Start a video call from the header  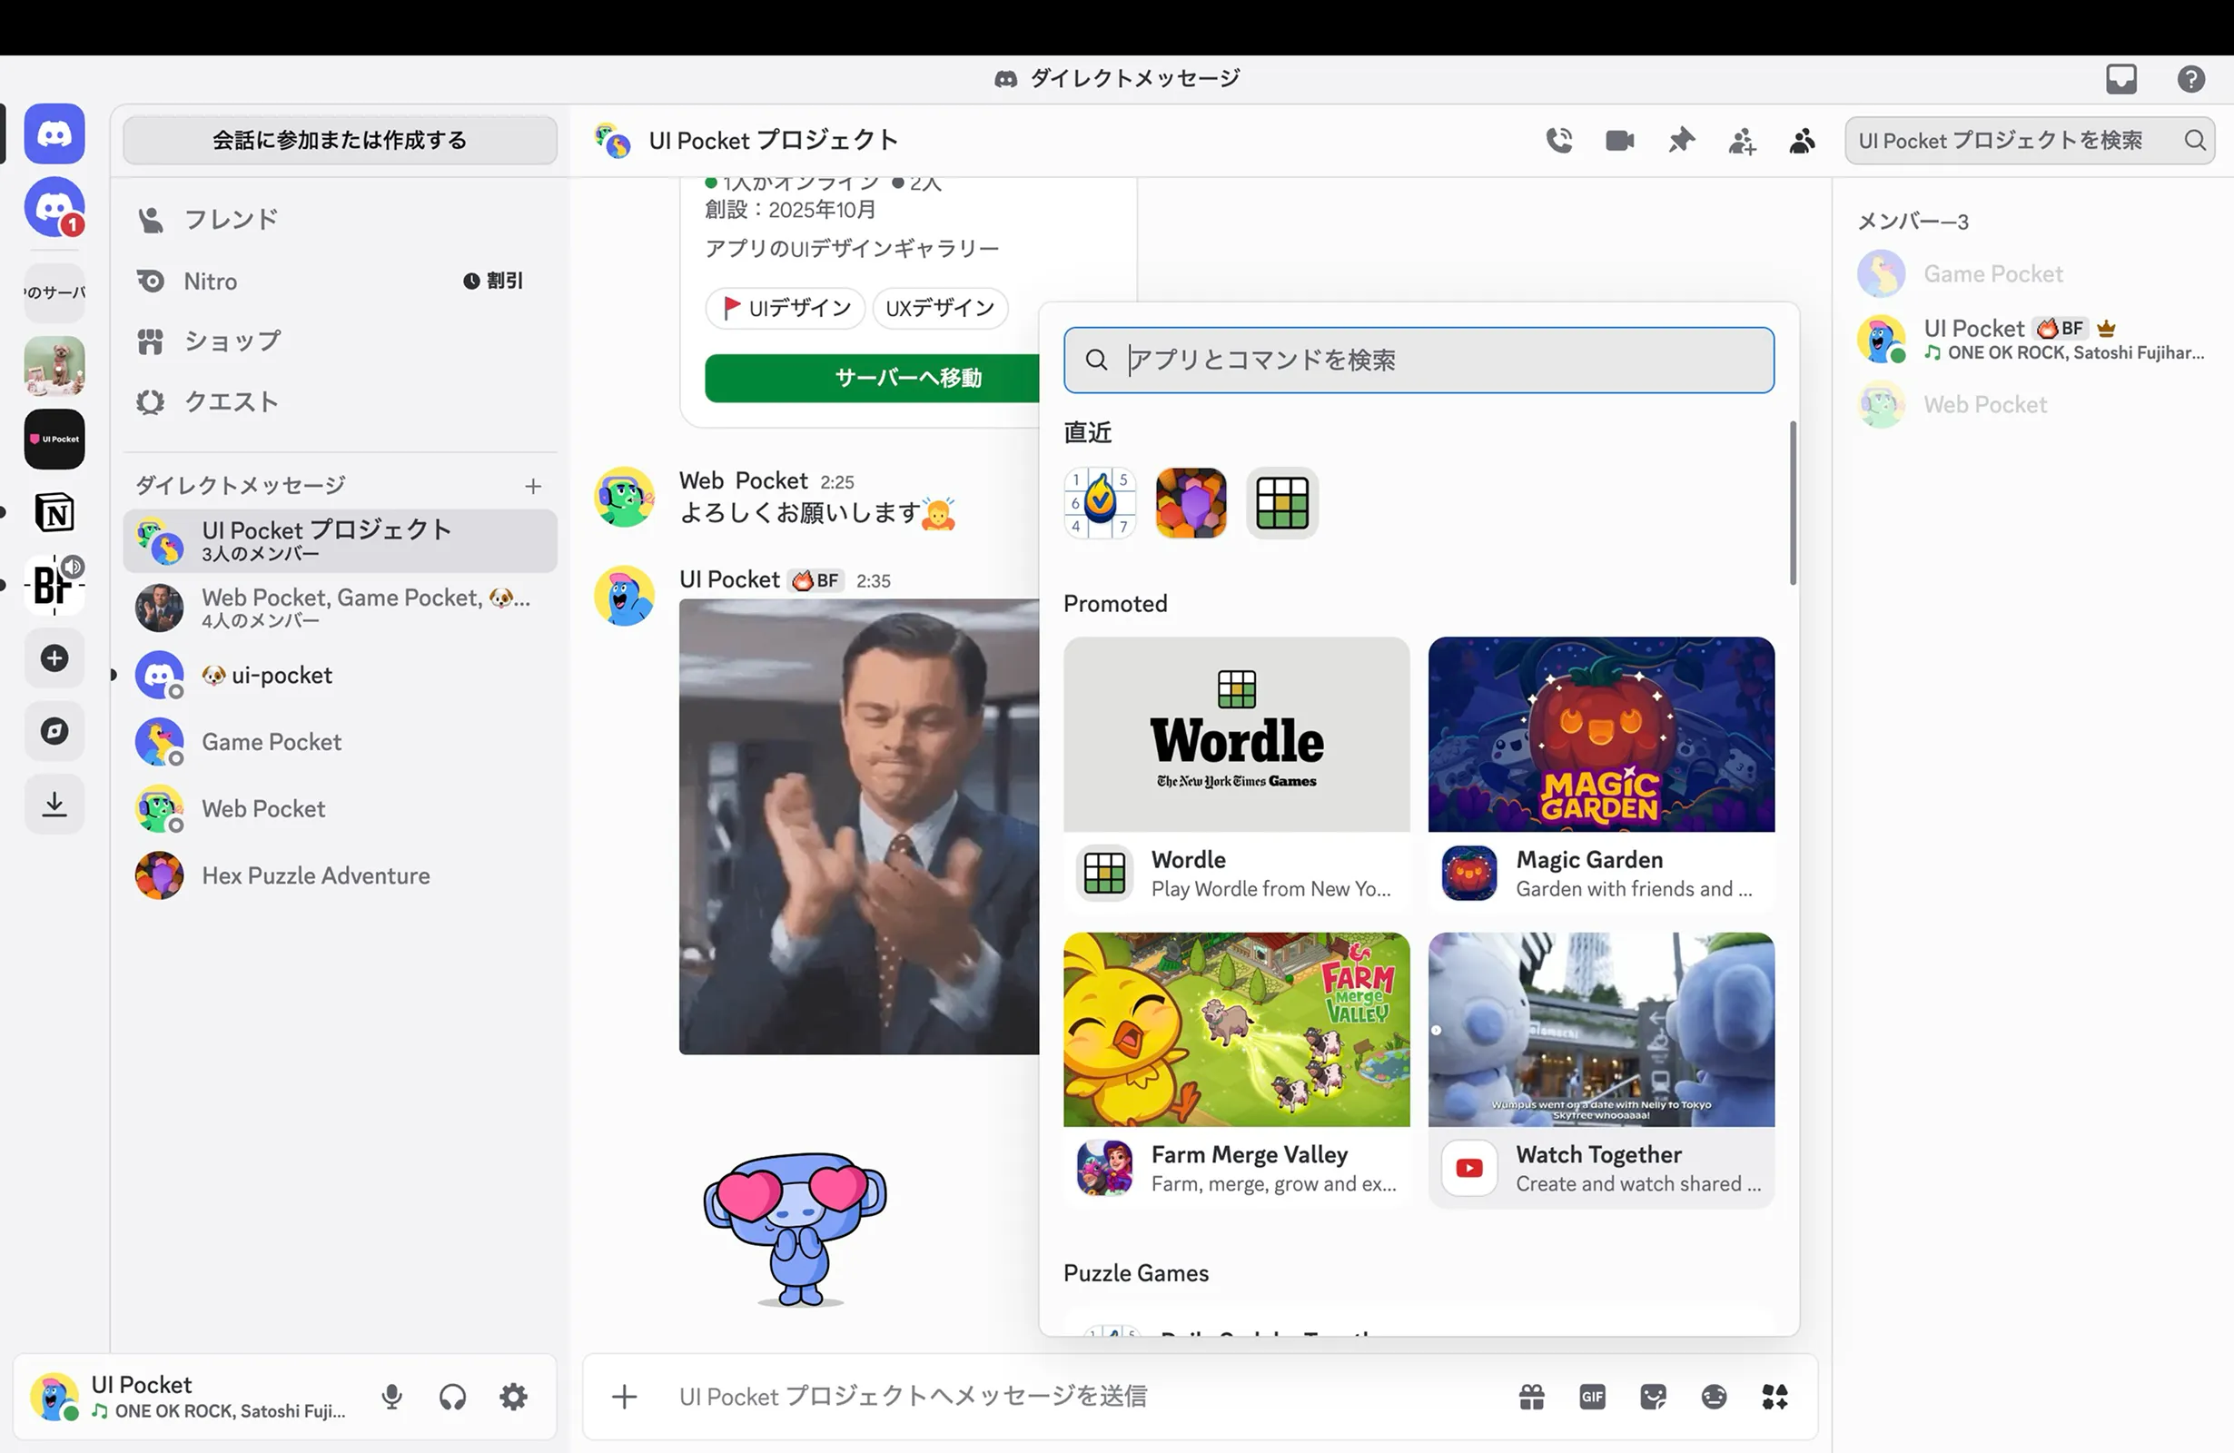coord(1620,140)
